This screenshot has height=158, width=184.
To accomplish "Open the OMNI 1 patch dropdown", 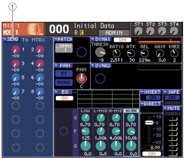I will coord(64,48).
